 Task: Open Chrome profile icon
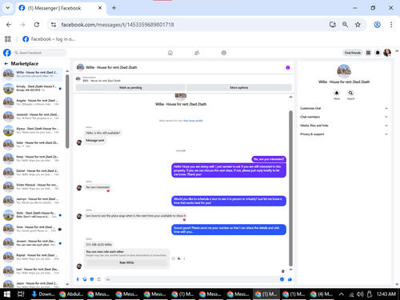click(377, 25)
